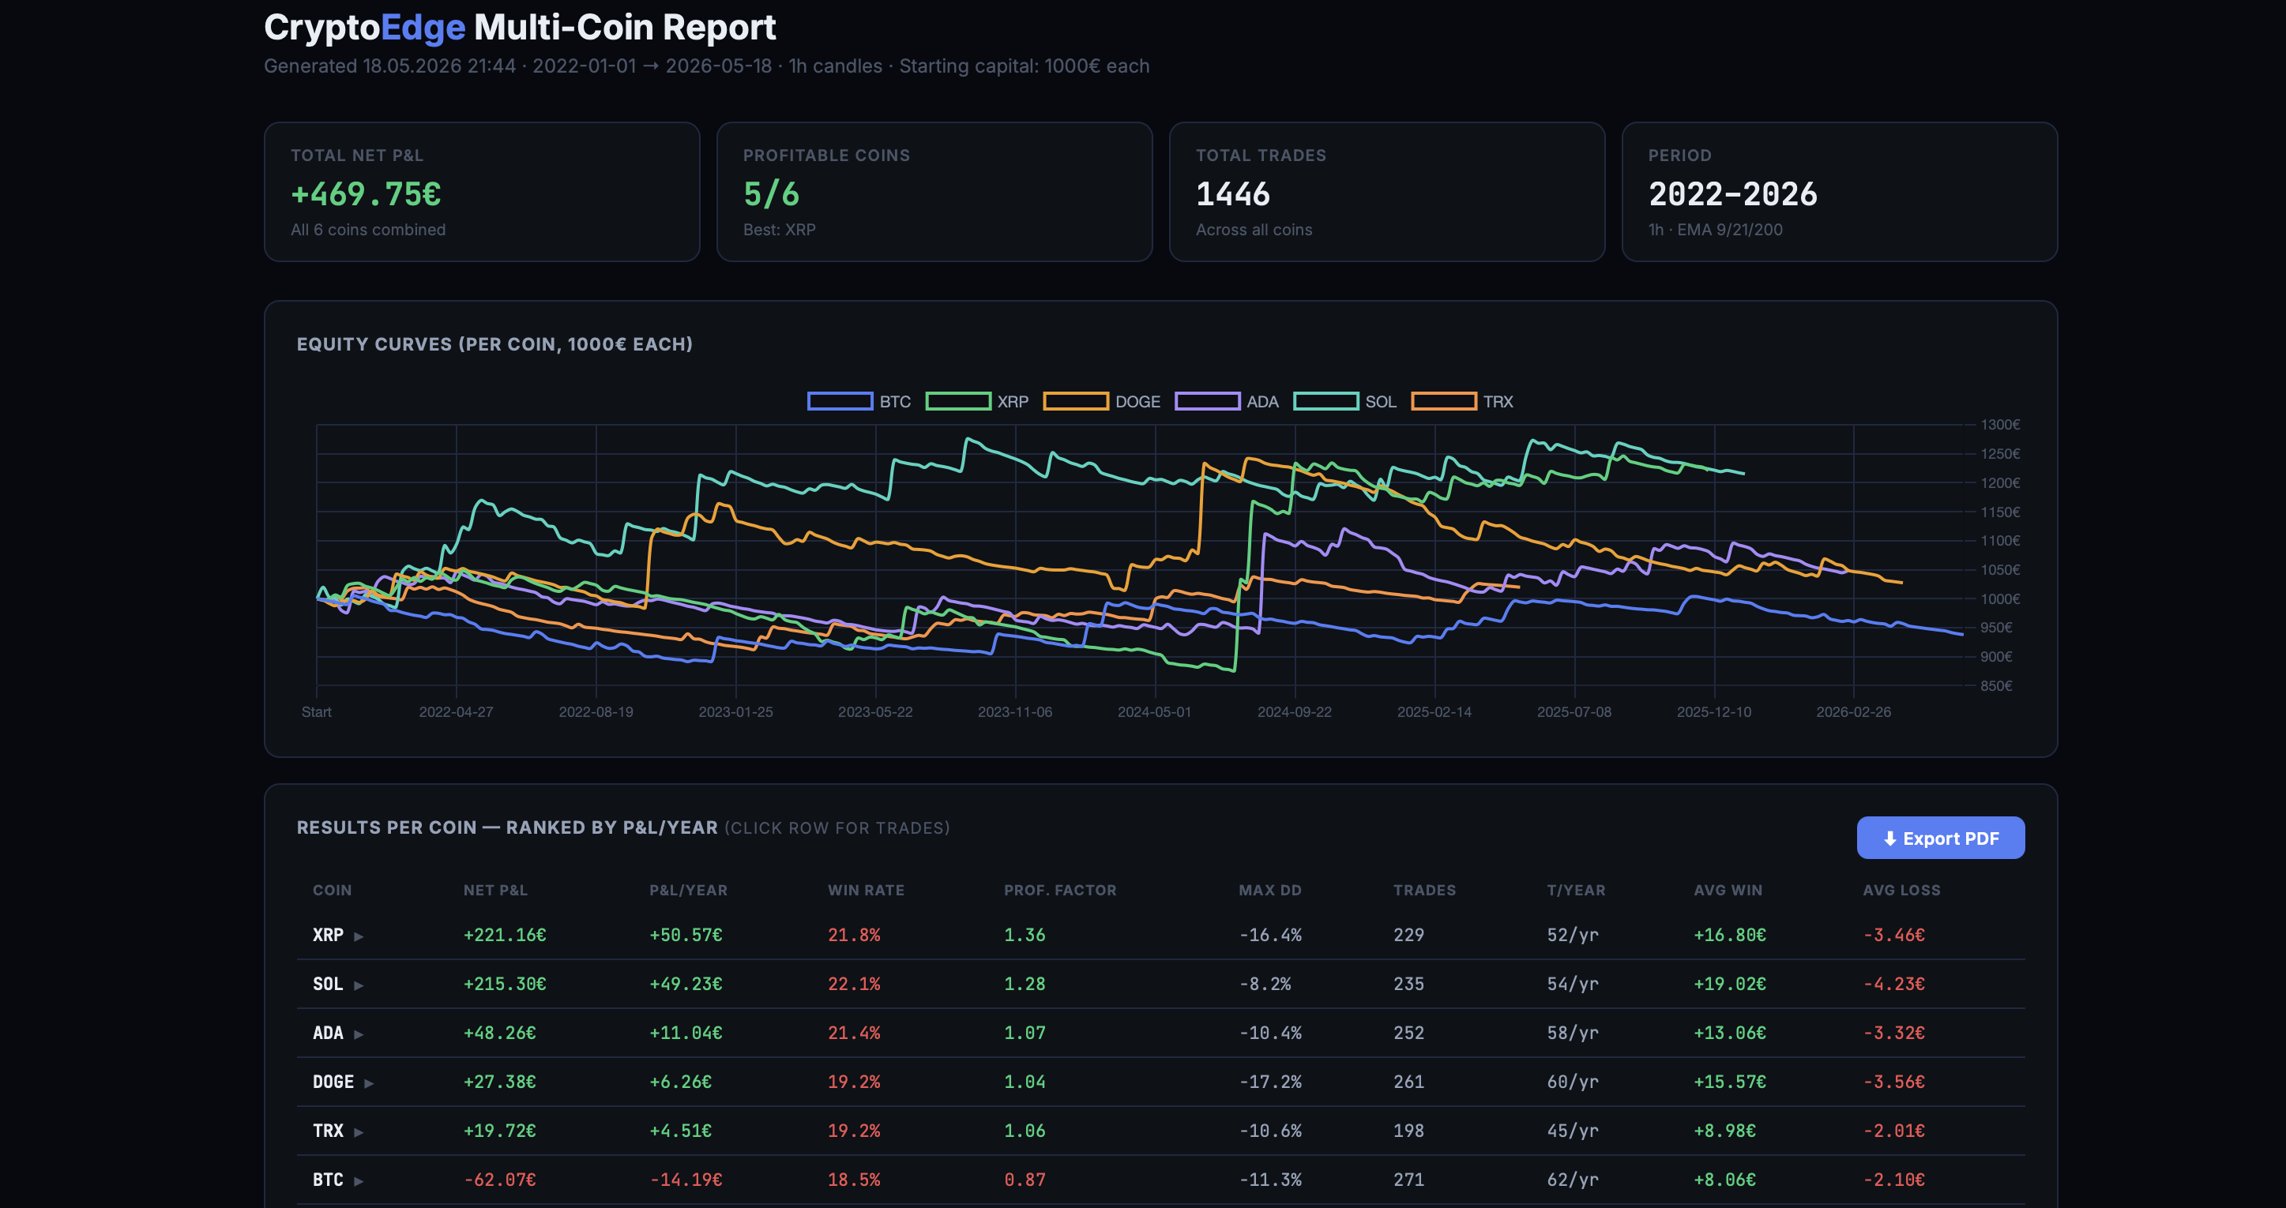
Task: Click the +469.75€ total net P&L value
Action: (366, 193)
